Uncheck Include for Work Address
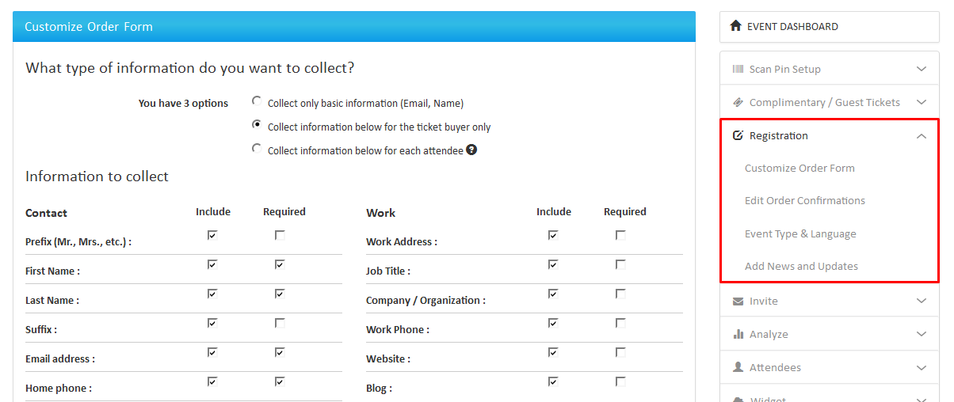 point(553,235)
